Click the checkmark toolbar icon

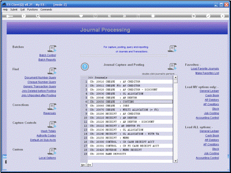[x=208, y=16]
